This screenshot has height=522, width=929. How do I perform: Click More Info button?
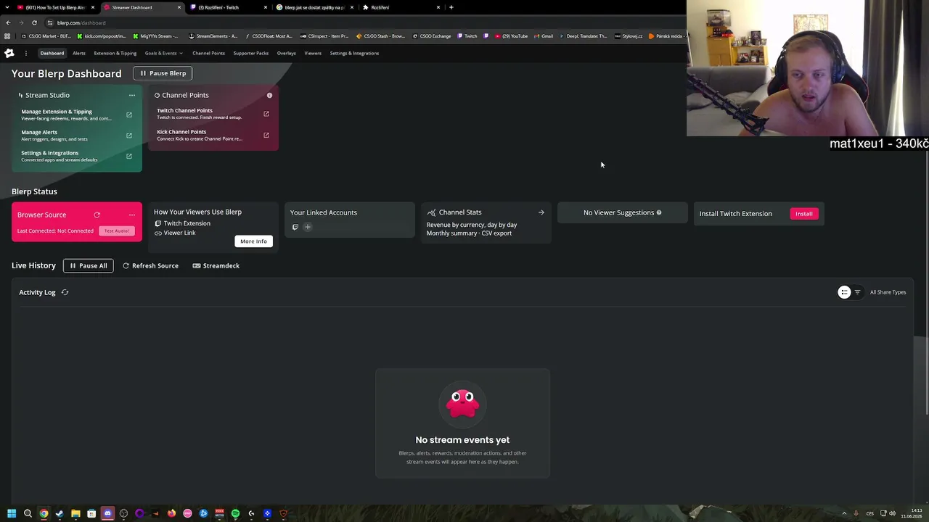(253, 241)
